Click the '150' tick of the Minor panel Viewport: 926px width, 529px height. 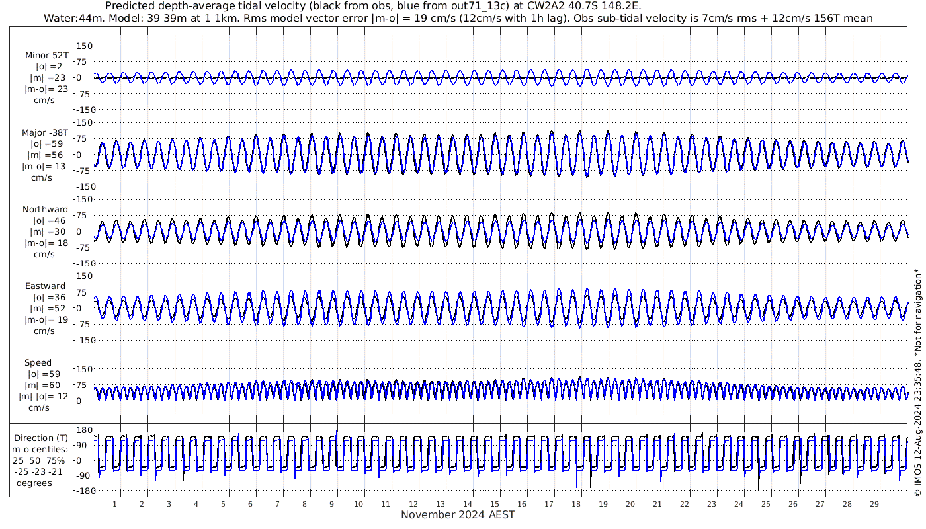click(84, 46)
